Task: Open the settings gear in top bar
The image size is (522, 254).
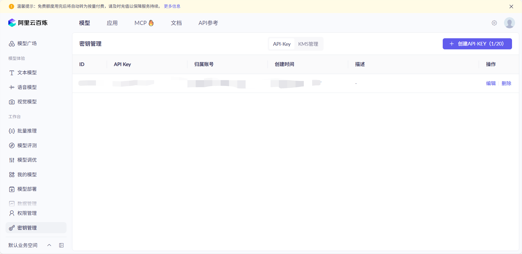Action: (494, 23)
